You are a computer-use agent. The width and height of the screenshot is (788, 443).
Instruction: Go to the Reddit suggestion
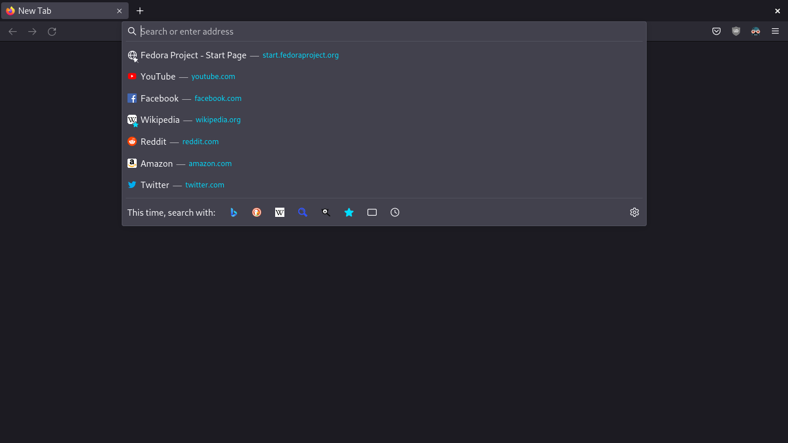pos(384,142)
